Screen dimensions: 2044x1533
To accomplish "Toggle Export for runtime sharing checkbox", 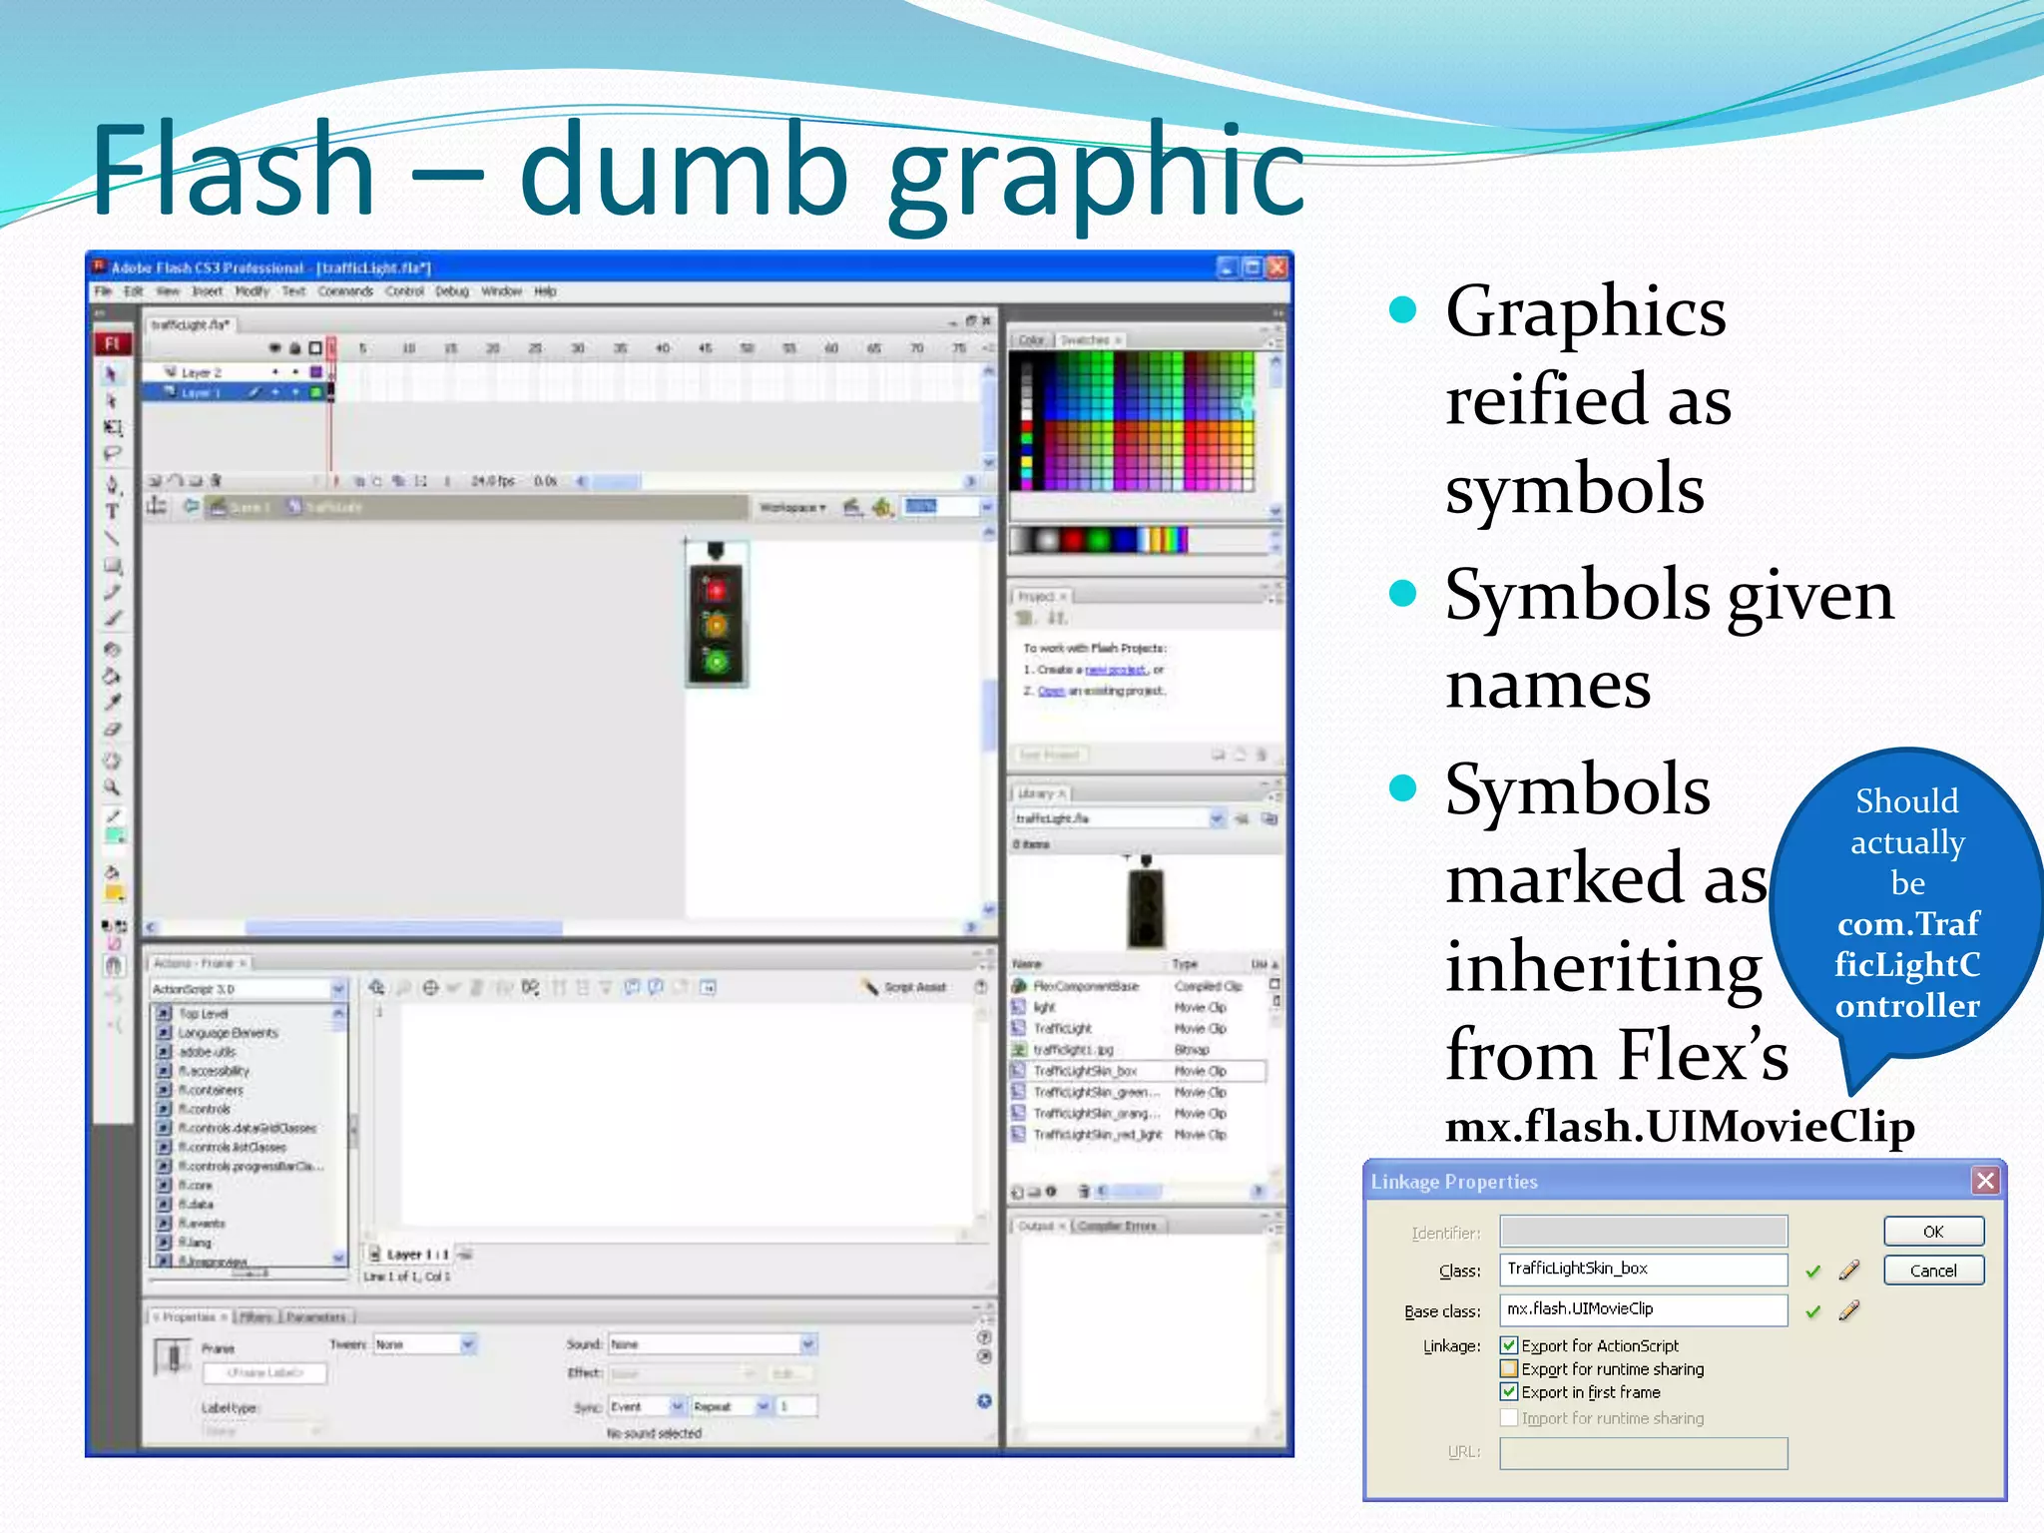I will pyautogui.click(x=1509, y=1369).
